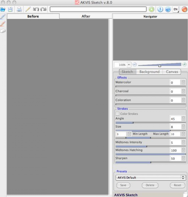Click the Watercolor value stepper
The image size is (188, 197).
coord(183,82)
